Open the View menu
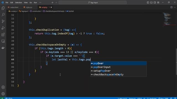 tap(26, 2)
